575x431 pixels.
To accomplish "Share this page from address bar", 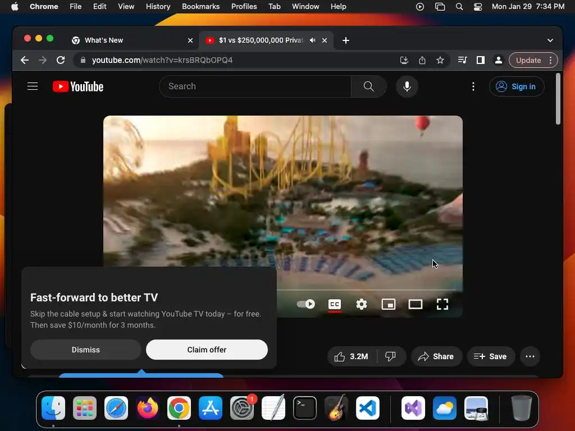I will pyautogui.click(x=422, y=60).
